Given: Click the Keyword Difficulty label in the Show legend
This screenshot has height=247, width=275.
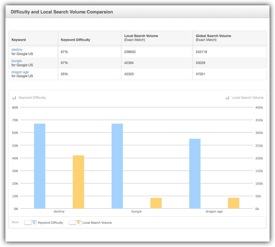Looking at the screenshot, I should 51,223.
